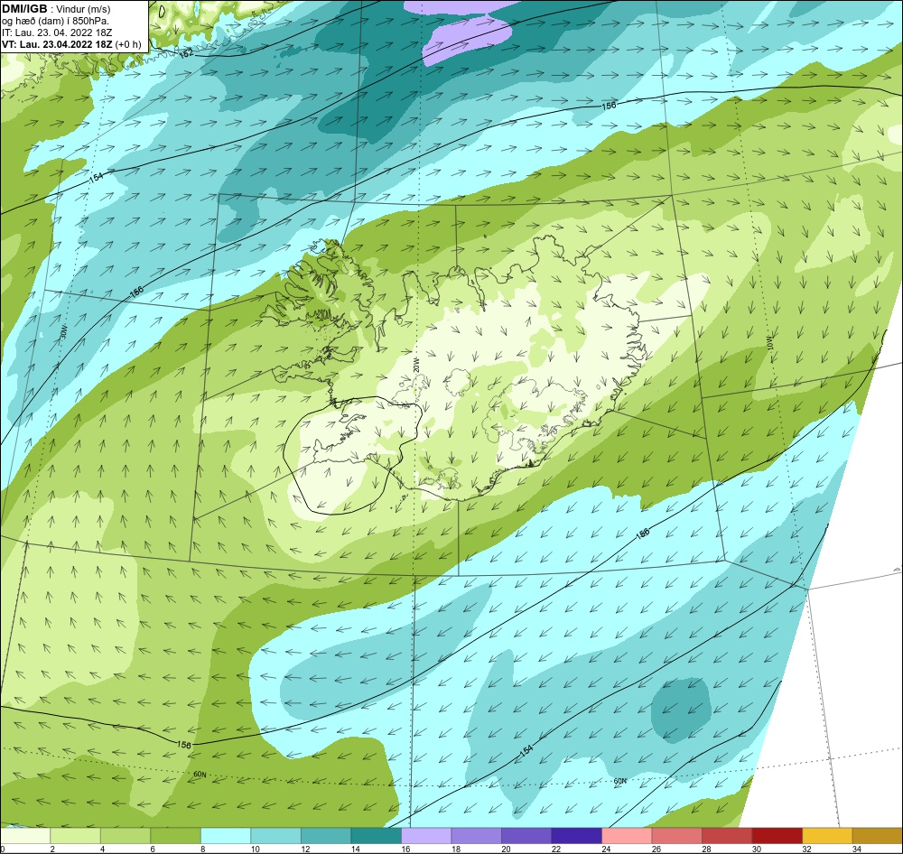Select the light green 2–4 m/s legend swatch
This screenshot has height=854, width=903.
coord(76,836)
